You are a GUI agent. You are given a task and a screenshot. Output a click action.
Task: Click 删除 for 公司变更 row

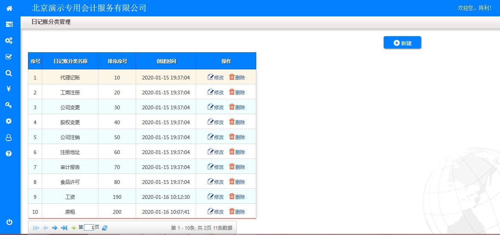tap(237, 107)
